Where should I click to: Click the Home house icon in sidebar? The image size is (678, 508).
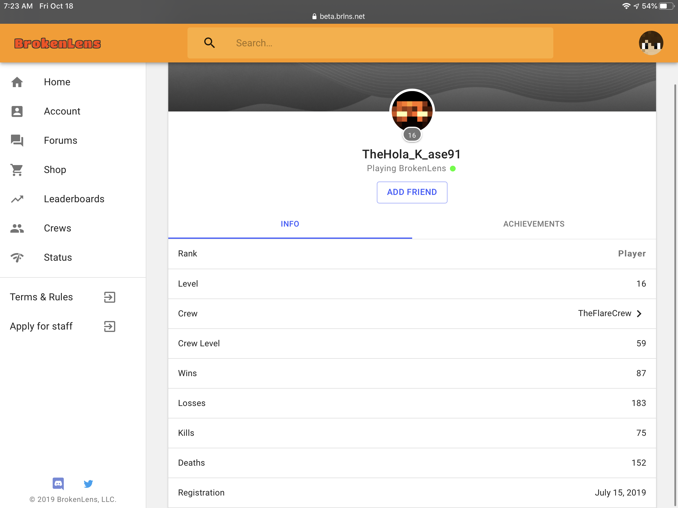pyautogui.click(x=17, y=82)
